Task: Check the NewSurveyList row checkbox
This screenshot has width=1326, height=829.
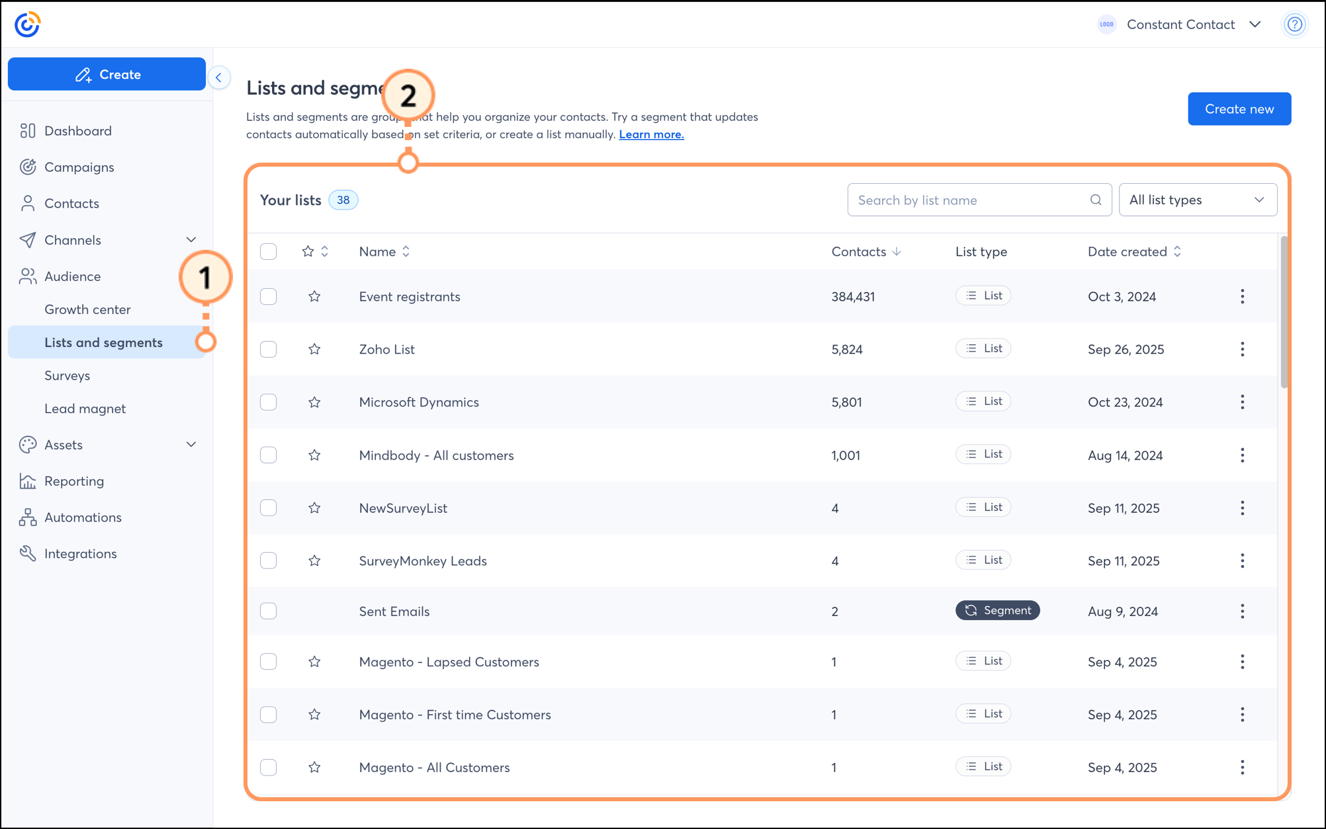Action: pos(268,508)
